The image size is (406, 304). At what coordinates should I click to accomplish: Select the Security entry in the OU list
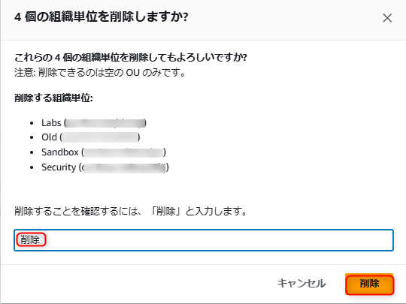(x=59, y=167)
